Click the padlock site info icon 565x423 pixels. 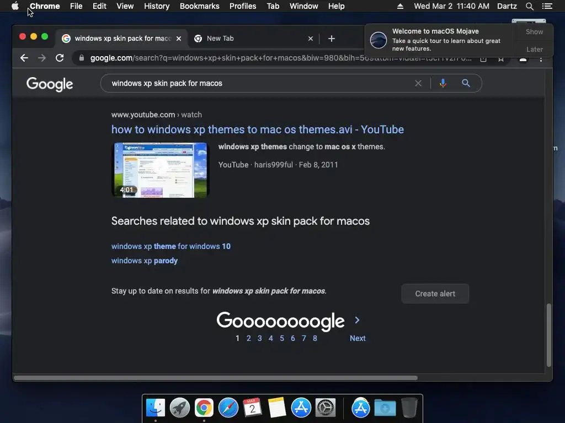click(82, 58)
